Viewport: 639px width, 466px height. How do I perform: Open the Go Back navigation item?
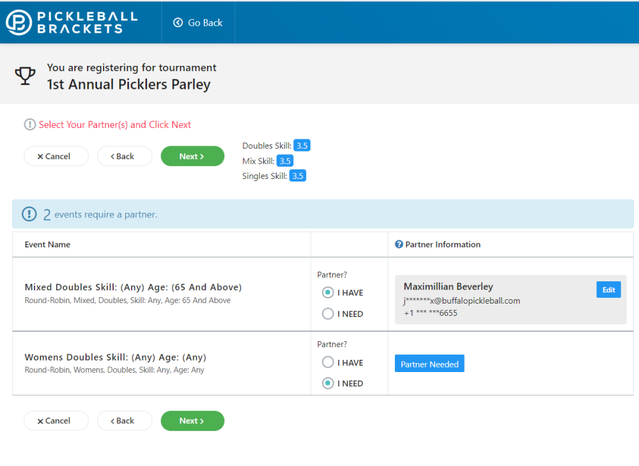(199, 23)
